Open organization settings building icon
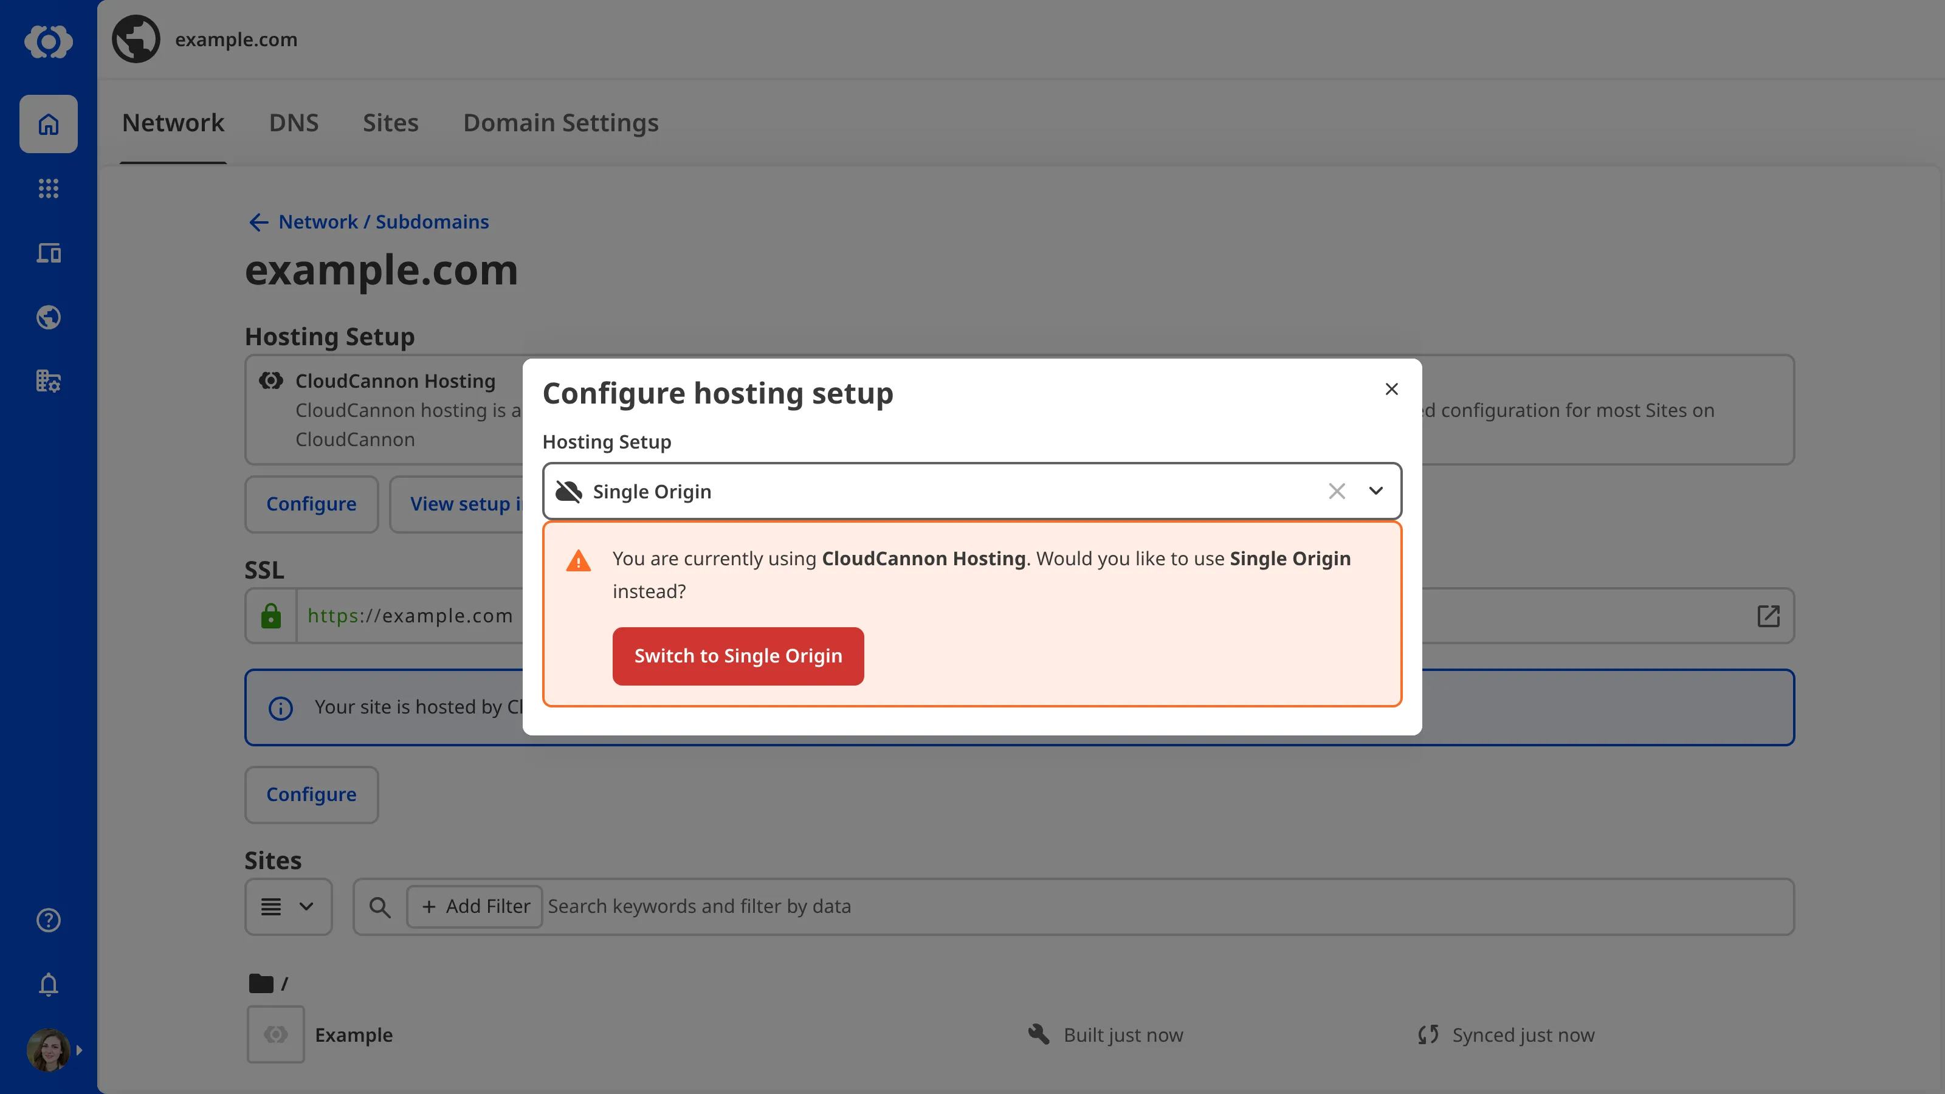 (49, 380)
